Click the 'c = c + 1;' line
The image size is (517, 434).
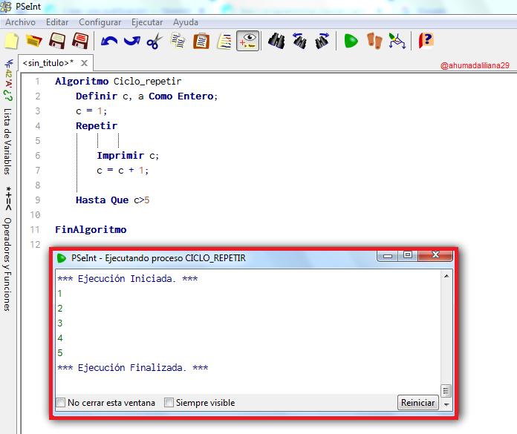click(123, 170)
